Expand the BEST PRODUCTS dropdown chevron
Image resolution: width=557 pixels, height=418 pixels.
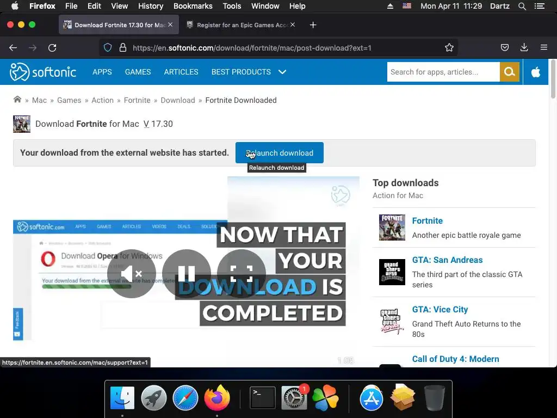[x=282, y=72]
